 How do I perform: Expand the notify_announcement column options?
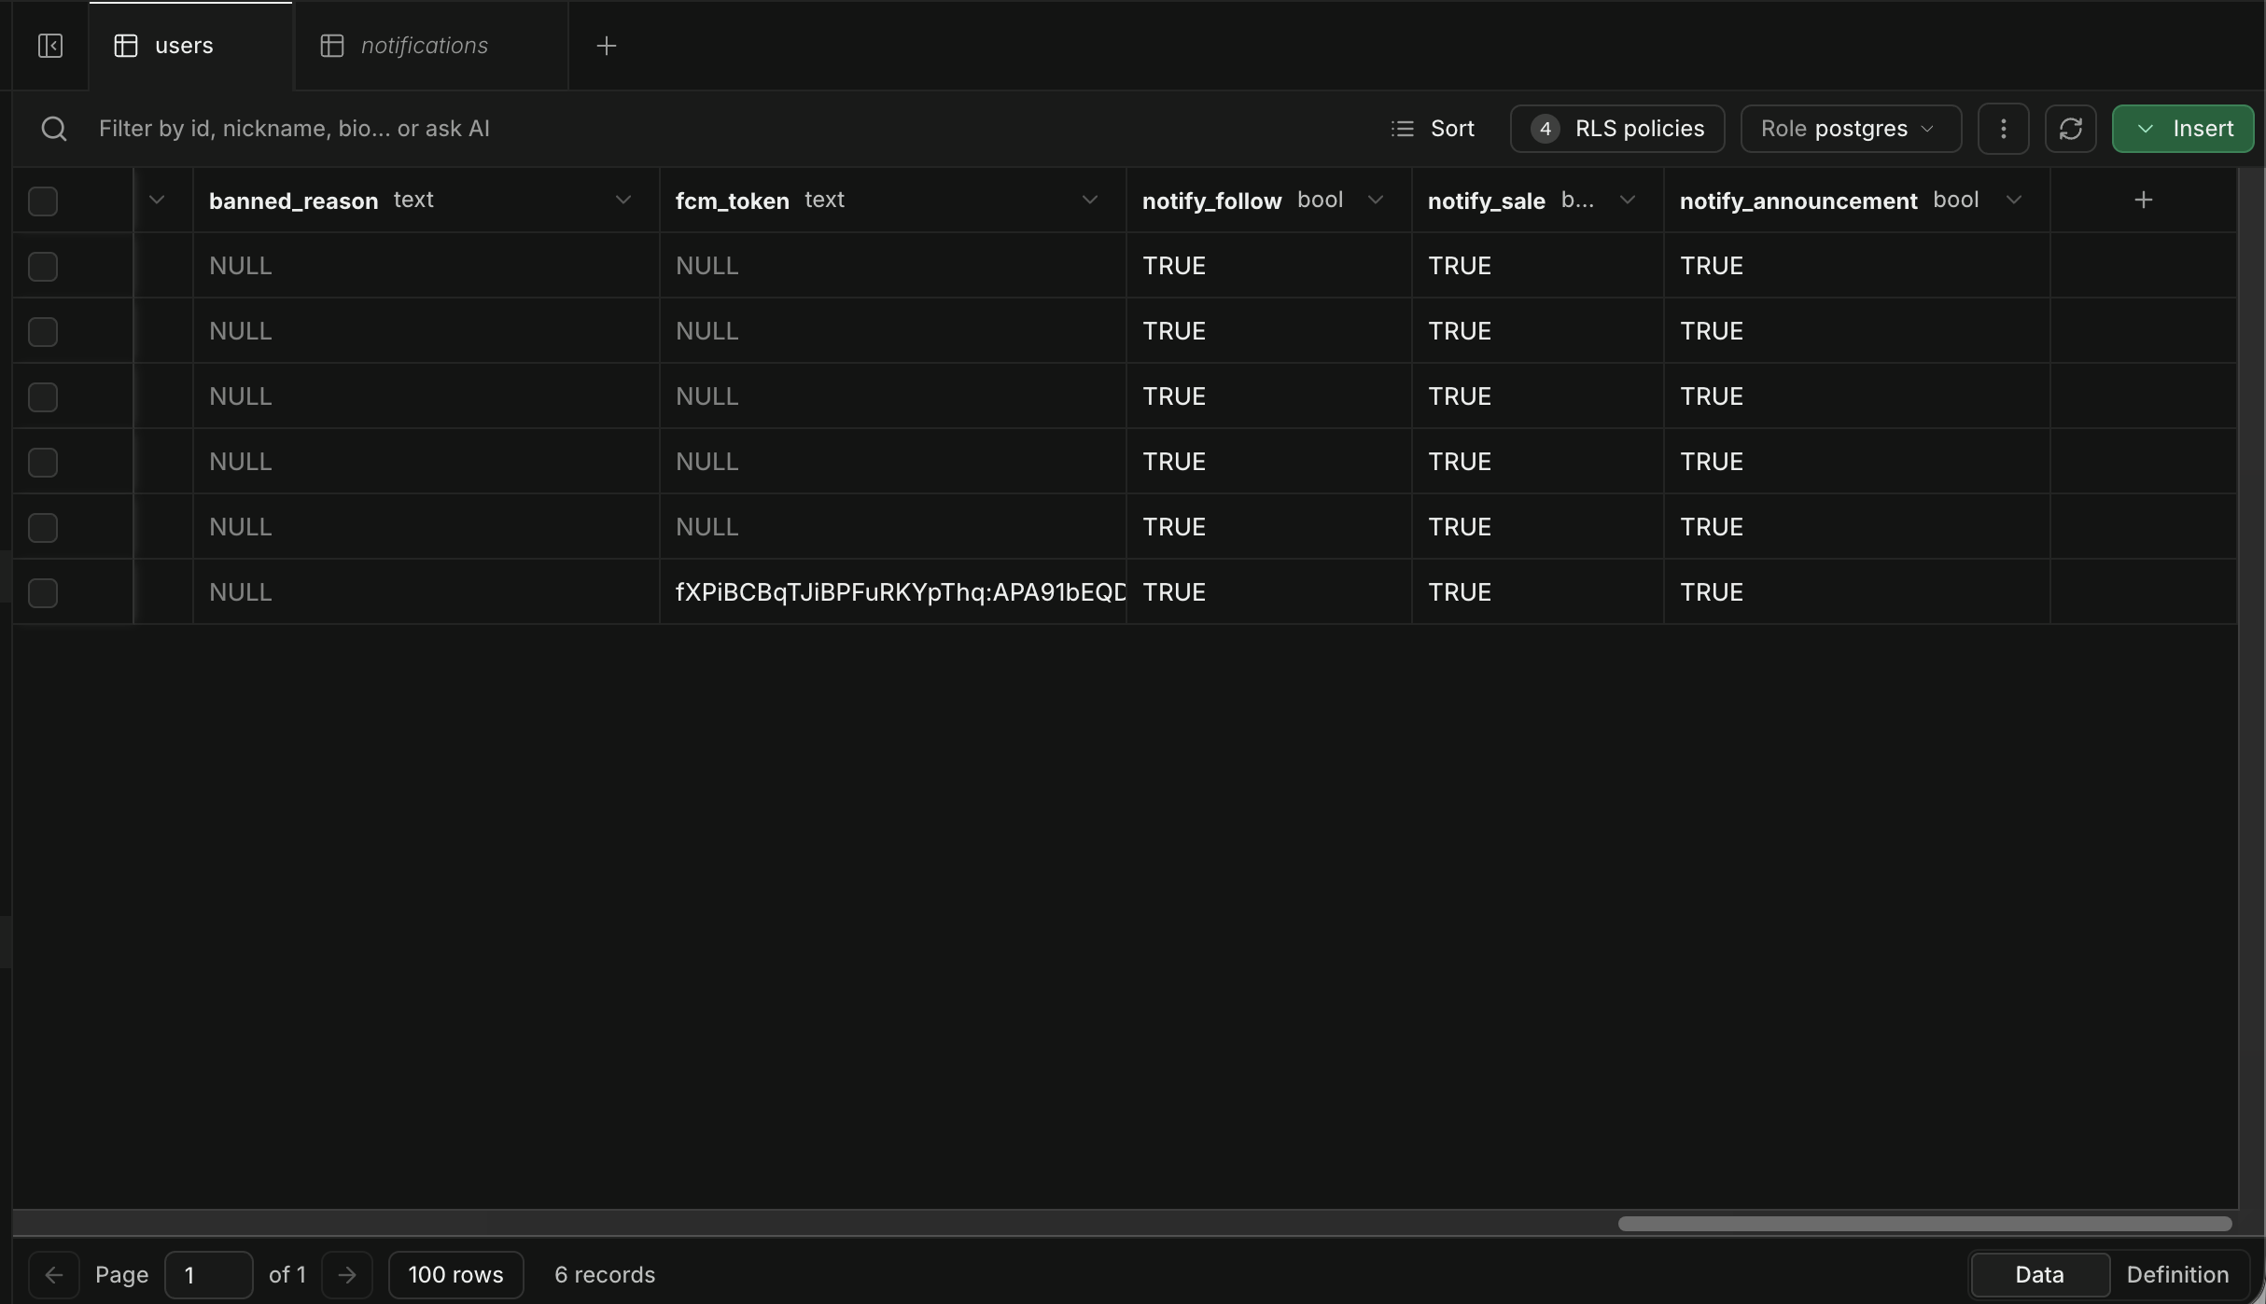(x=2014, y=200)
